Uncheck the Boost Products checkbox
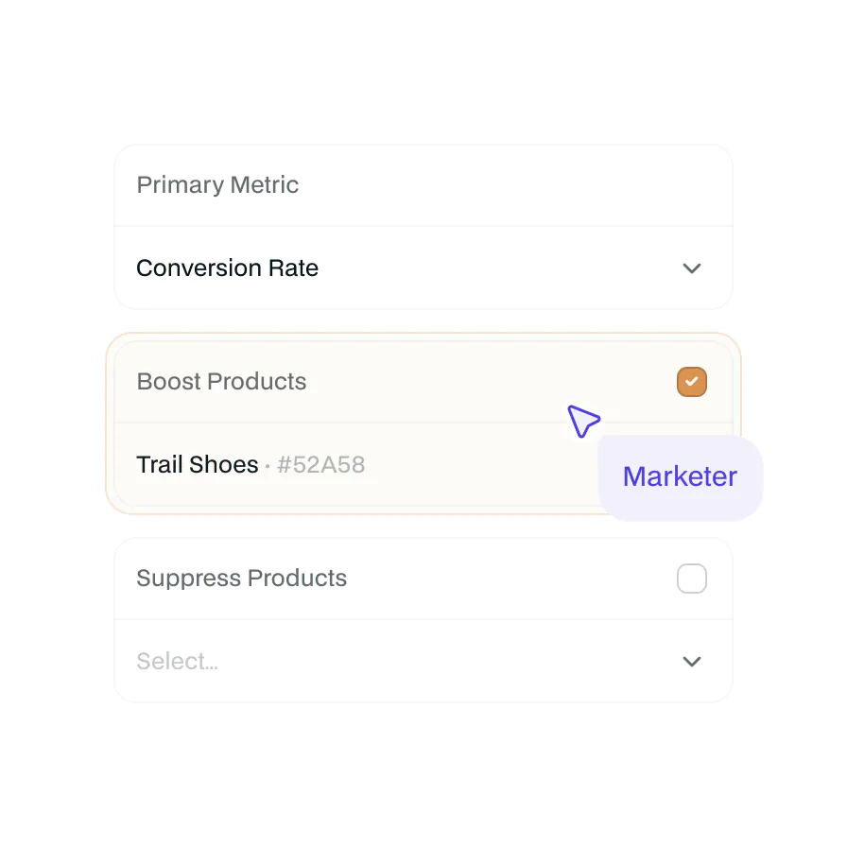847x847 pixels. pos(691,382)
